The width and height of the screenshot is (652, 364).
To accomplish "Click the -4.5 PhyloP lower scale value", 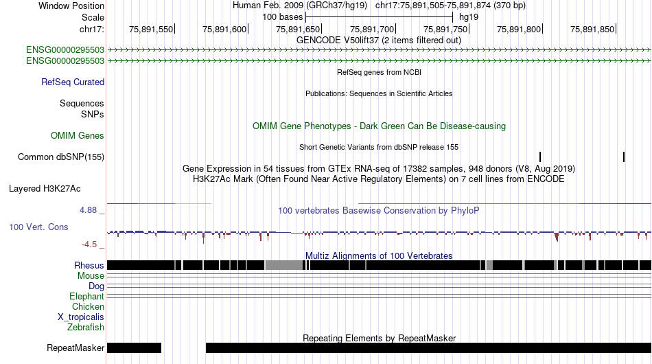I will [x=89, y=244].
